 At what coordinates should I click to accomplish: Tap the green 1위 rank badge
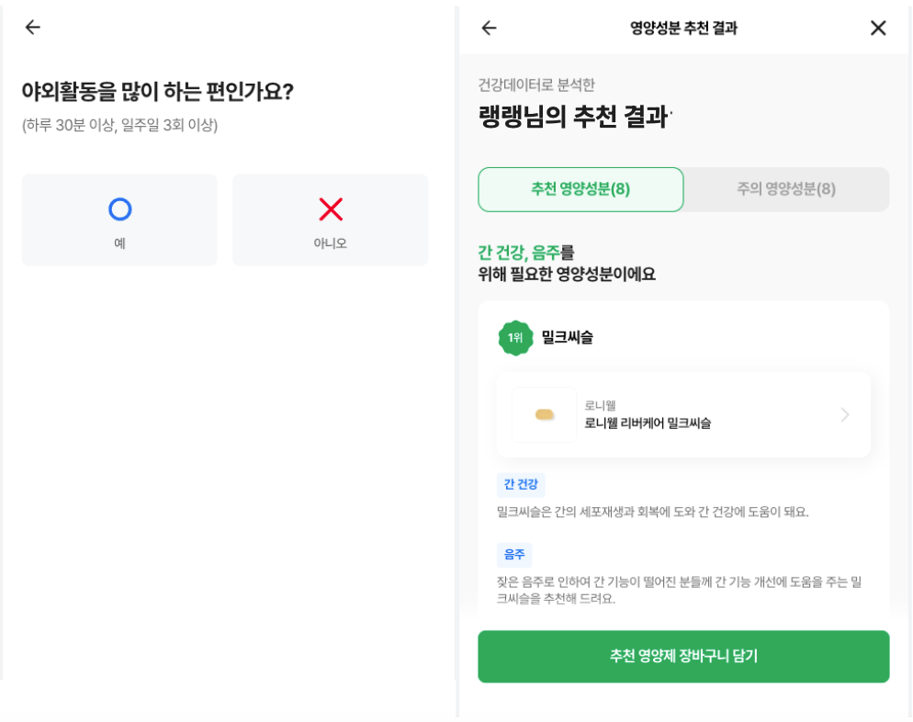(515, 338)
